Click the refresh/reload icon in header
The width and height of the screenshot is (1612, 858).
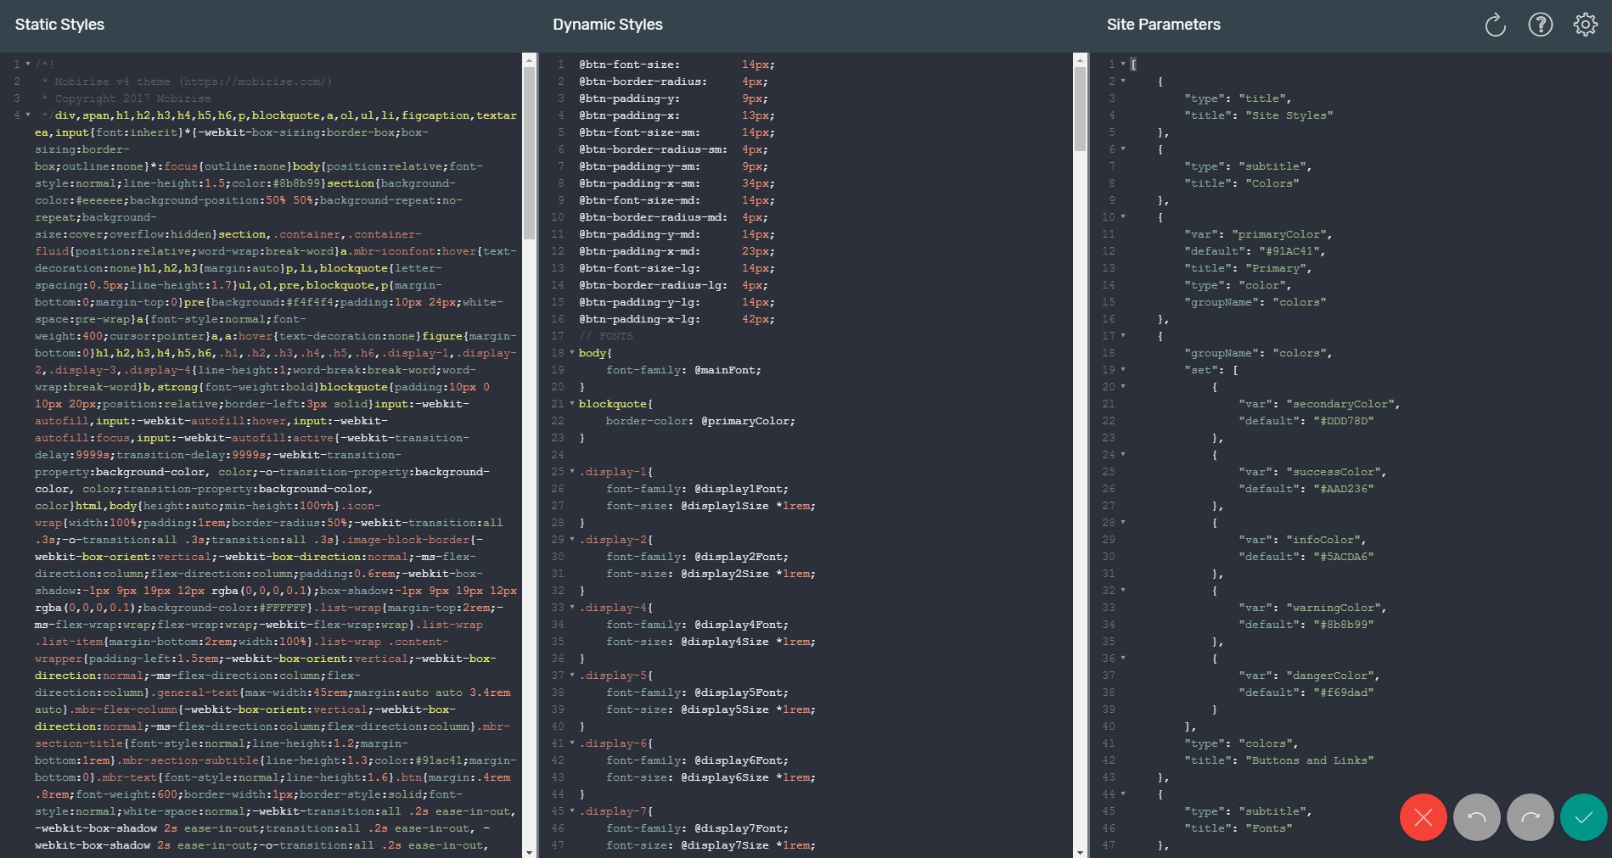(x=1495, y=25)
